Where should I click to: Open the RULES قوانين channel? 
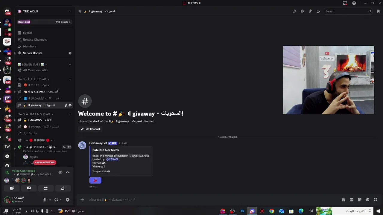pos(45,85)
